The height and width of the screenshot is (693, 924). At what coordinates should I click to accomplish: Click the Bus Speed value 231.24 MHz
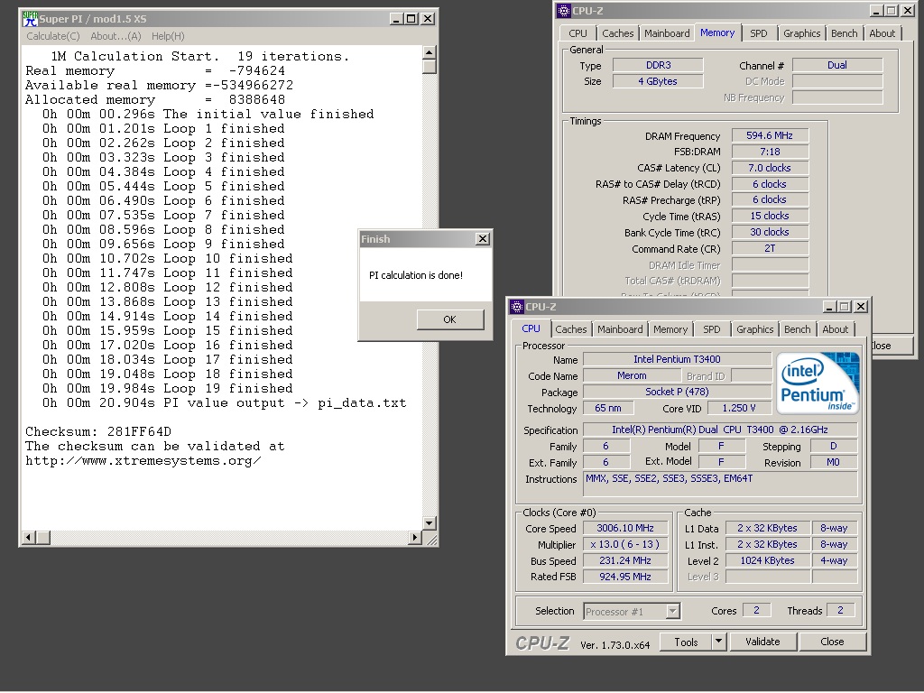(x=625, y=560)
